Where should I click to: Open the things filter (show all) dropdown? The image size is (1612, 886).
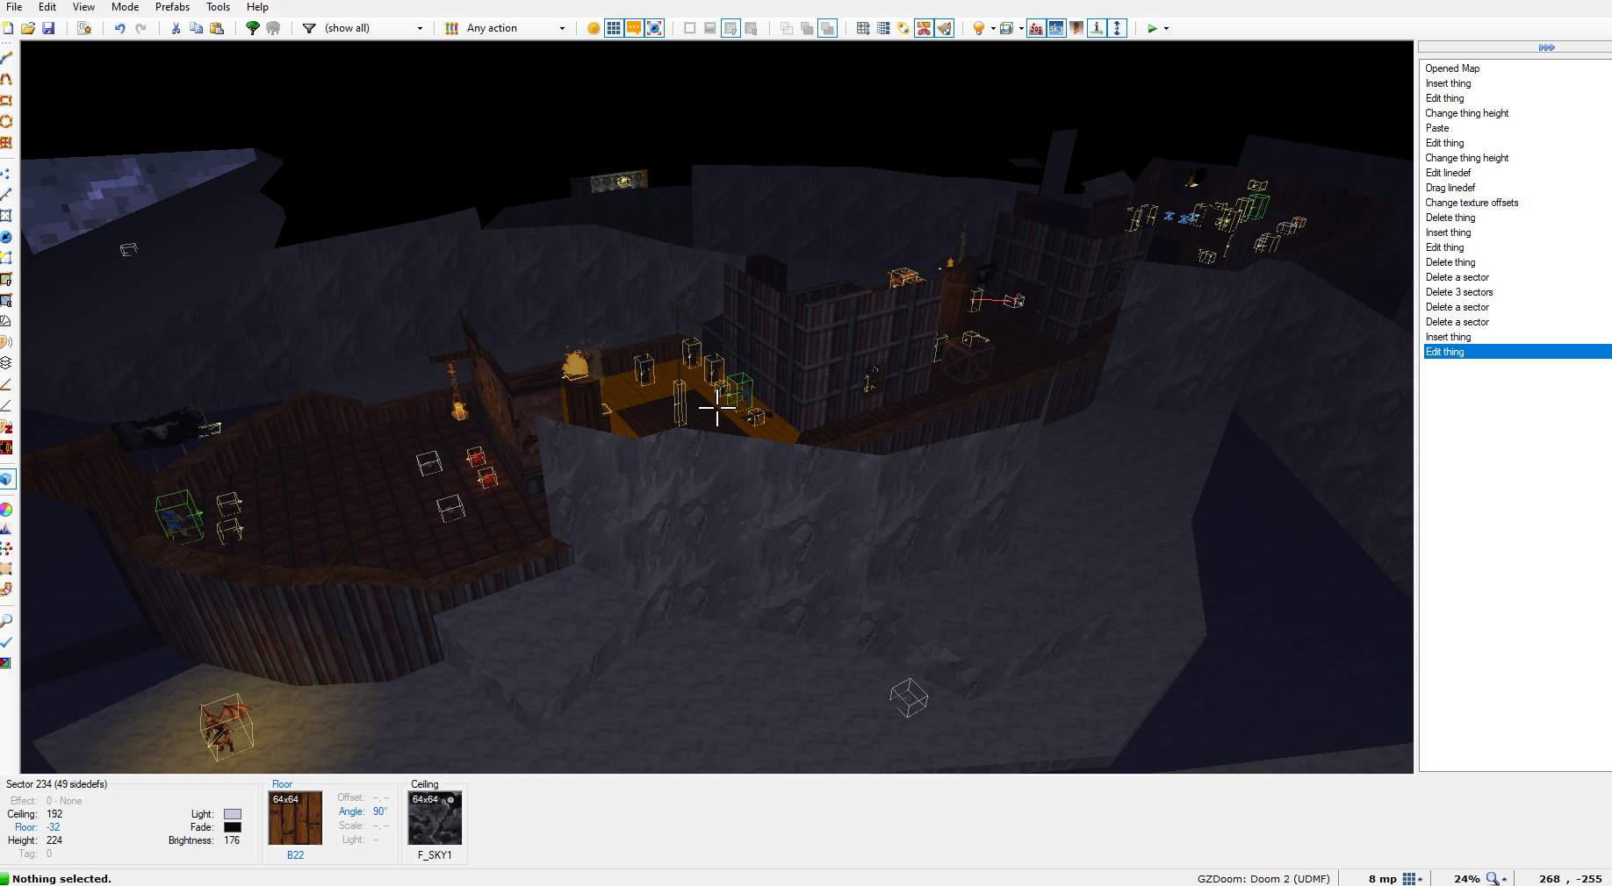373,28
